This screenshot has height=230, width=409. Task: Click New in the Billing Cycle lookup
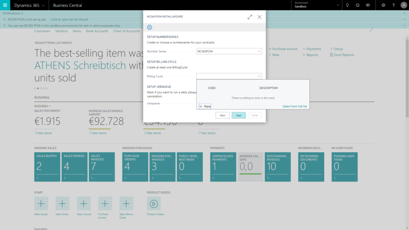click(205, 106)
